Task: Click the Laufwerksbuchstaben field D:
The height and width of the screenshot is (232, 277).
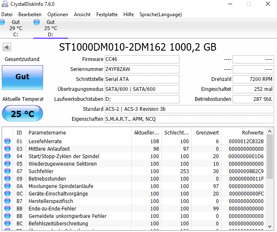Action: (x=142, y=99)
